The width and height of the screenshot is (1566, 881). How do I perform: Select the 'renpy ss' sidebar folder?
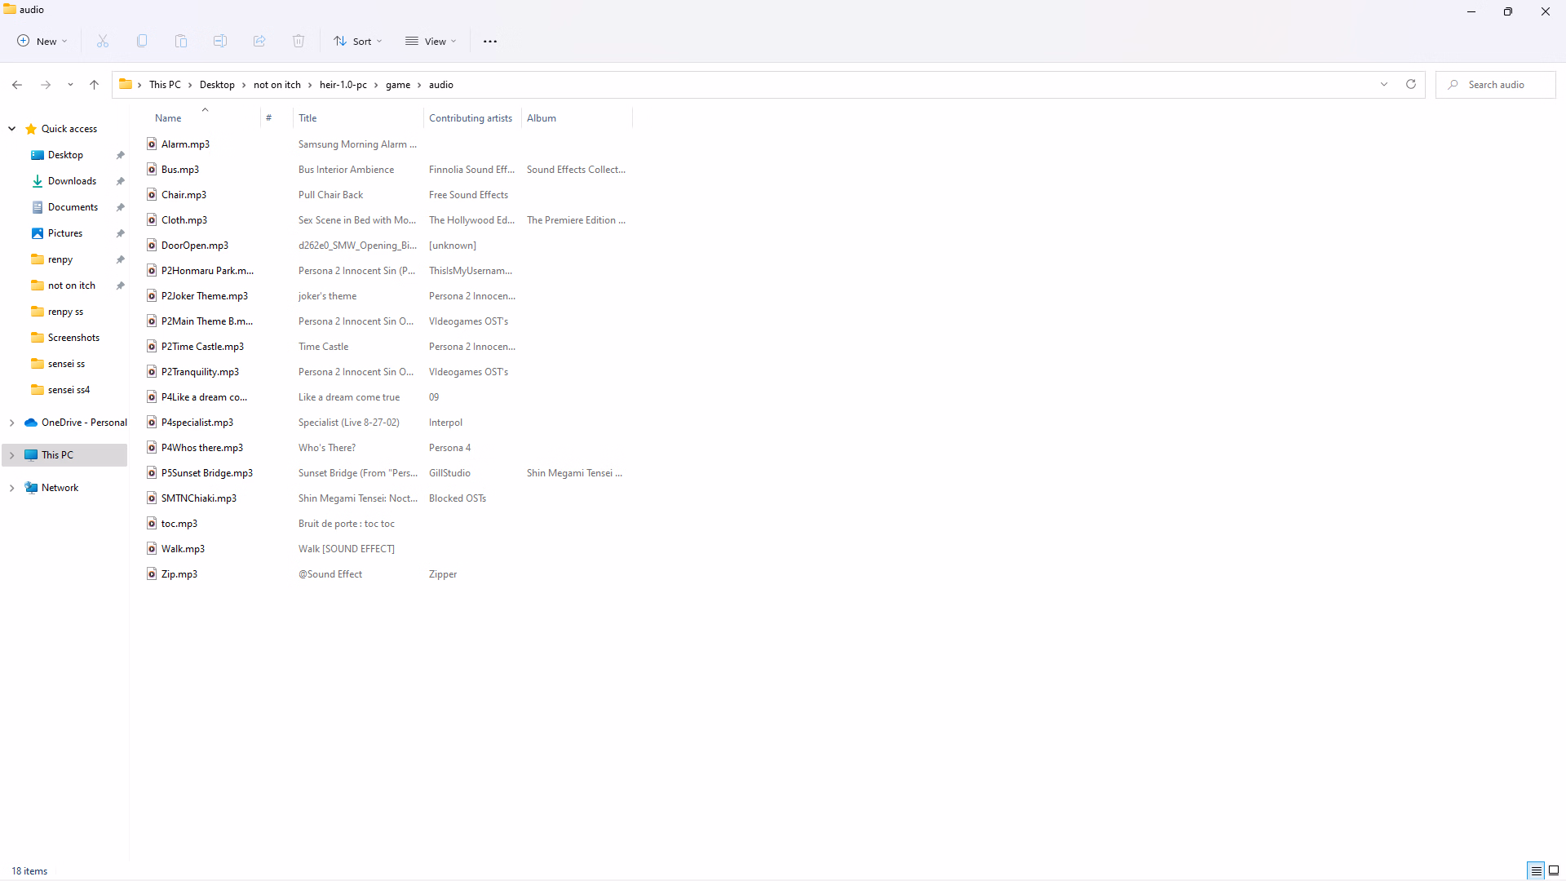click(65, 312)
